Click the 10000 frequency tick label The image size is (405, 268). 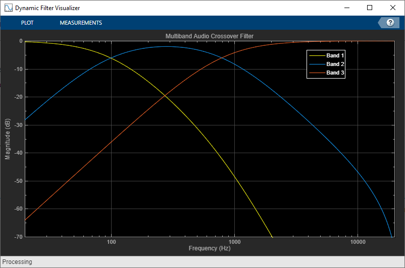(x=358, y=242)
